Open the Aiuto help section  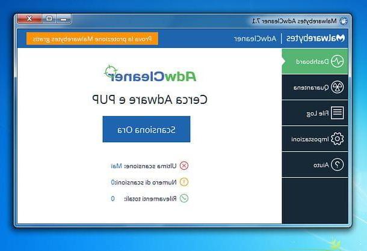(x=315, y=165)
